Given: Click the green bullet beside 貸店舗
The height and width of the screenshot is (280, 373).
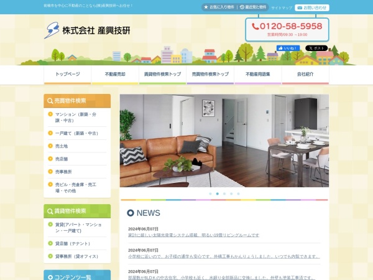Looking at the screenshot, I should tap(50, 243).
